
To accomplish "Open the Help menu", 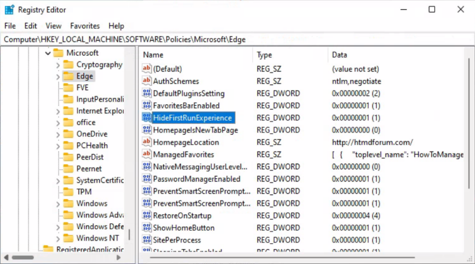I will coord(116,26).
